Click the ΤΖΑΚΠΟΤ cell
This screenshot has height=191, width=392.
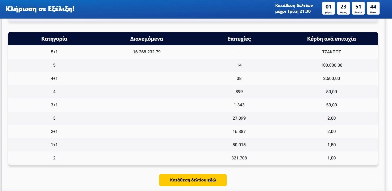click(331, 52)
